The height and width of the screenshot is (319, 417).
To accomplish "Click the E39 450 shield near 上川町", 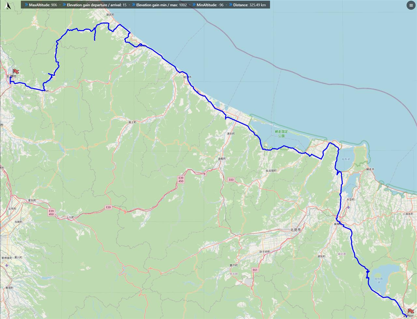I will [51, 212].
